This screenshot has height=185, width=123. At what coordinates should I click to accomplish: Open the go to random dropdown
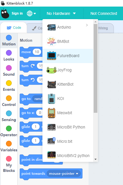coord(37,99)
